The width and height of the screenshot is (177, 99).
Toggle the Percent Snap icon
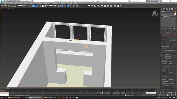71,6
